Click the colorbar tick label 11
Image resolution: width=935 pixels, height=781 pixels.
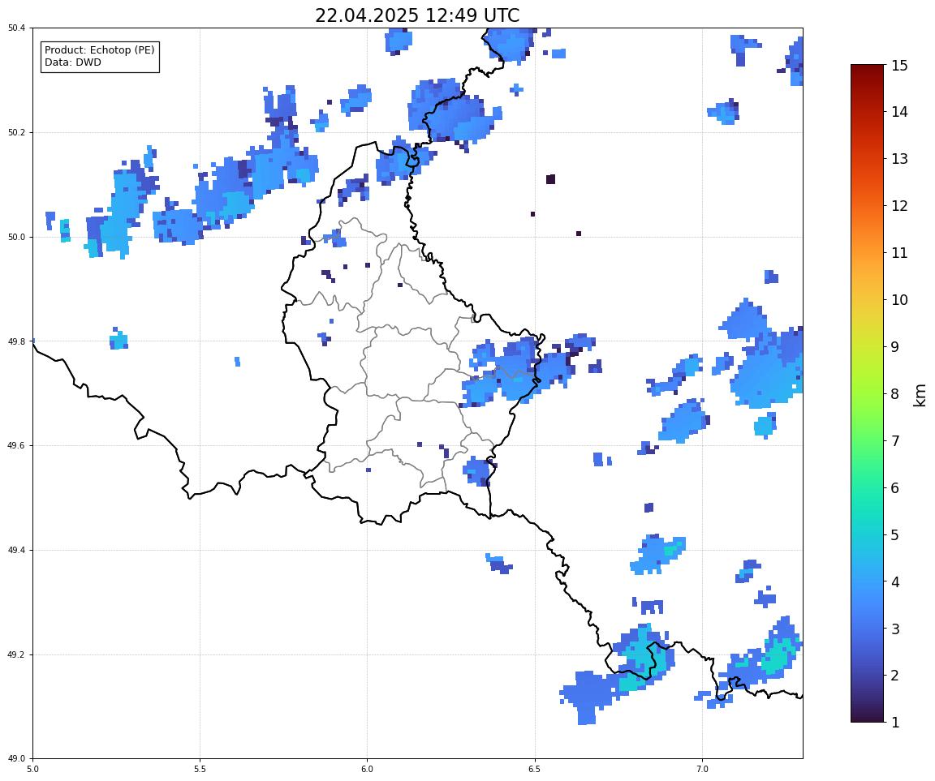(x=899, y=253)
